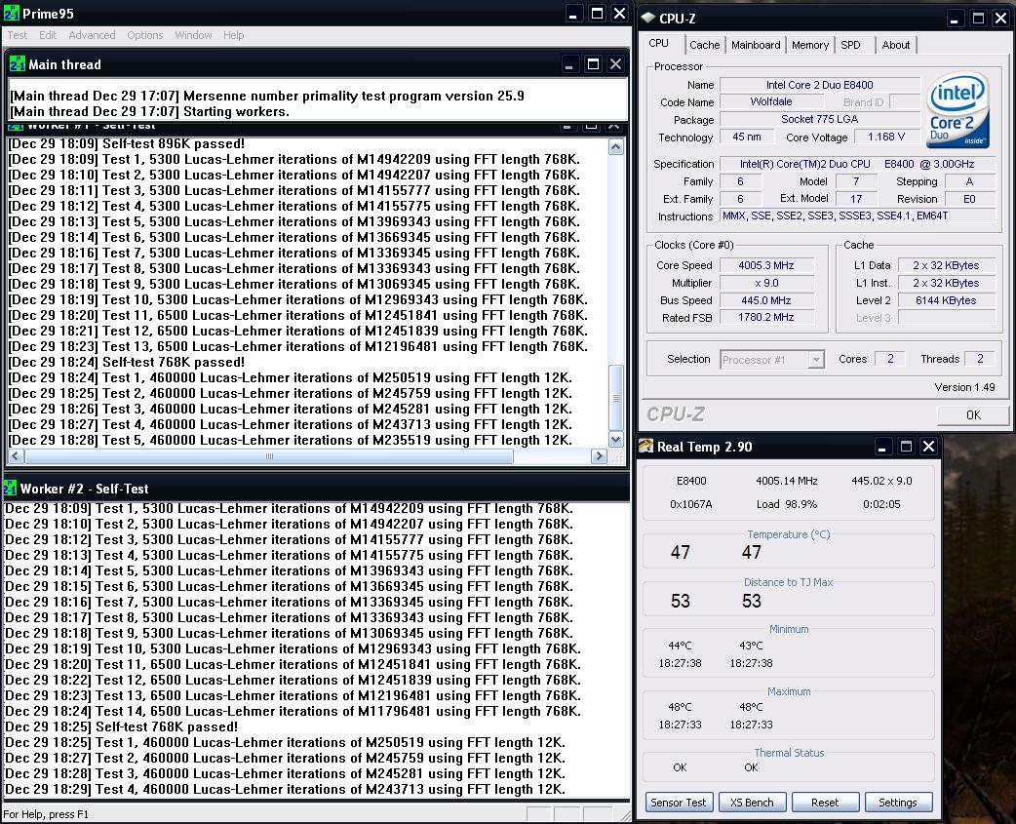
Task: Minimize the Real Temp window
Action: (881, 447)
